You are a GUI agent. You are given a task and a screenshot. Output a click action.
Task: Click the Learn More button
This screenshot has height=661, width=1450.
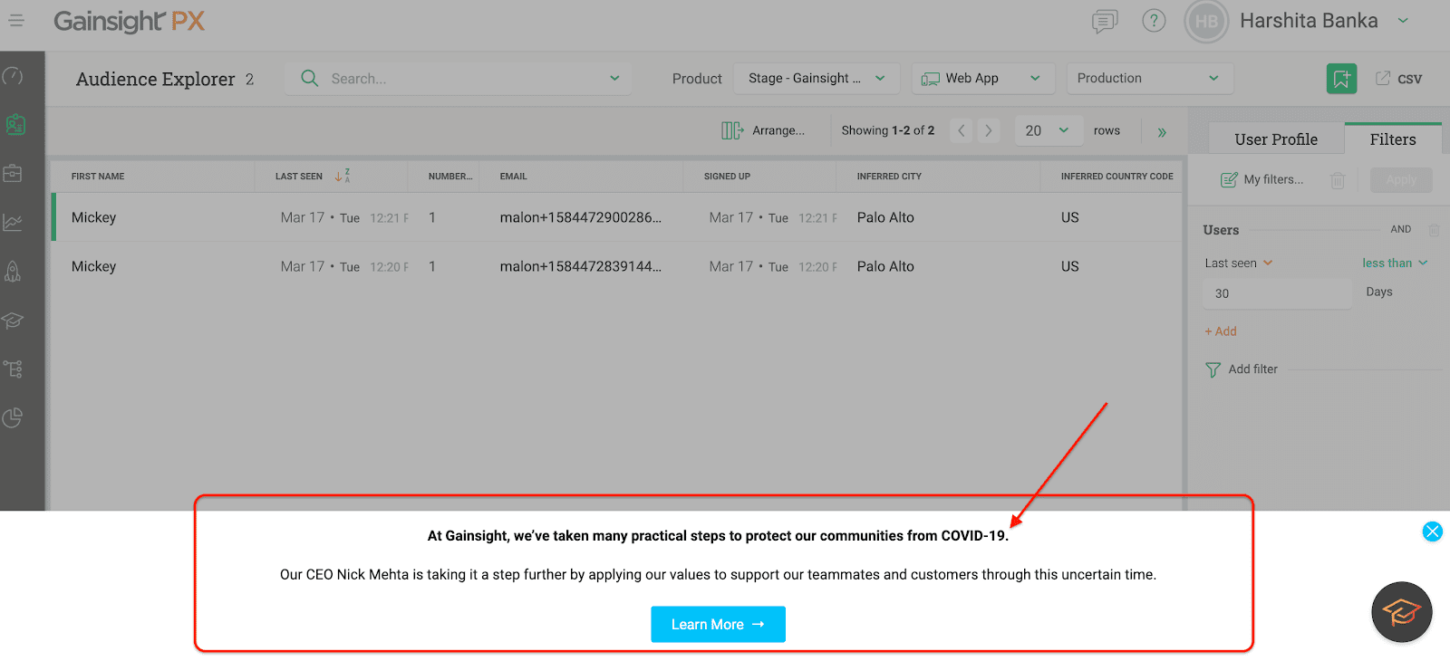click(718, 625)
